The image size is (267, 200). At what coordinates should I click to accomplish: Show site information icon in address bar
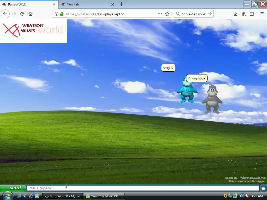tap(56, 14)
